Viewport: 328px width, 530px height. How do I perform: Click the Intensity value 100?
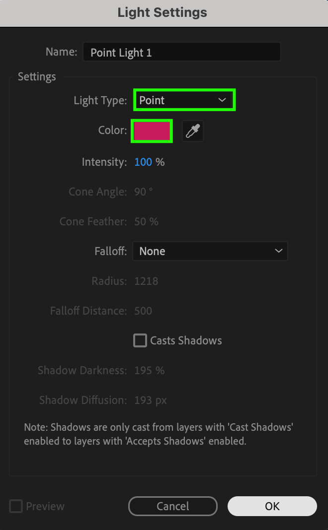[143, 162]
